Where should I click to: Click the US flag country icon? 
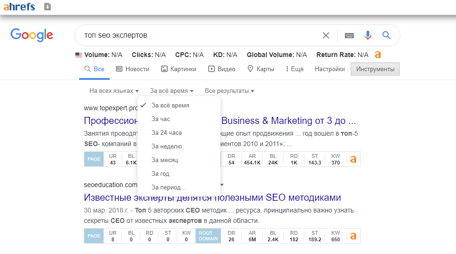79,55
